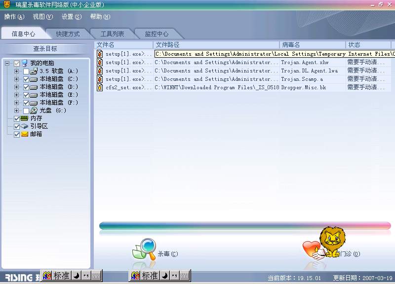The image size is (395, 284).
Task: Click the scan progress bar
Action: (245, 226)
